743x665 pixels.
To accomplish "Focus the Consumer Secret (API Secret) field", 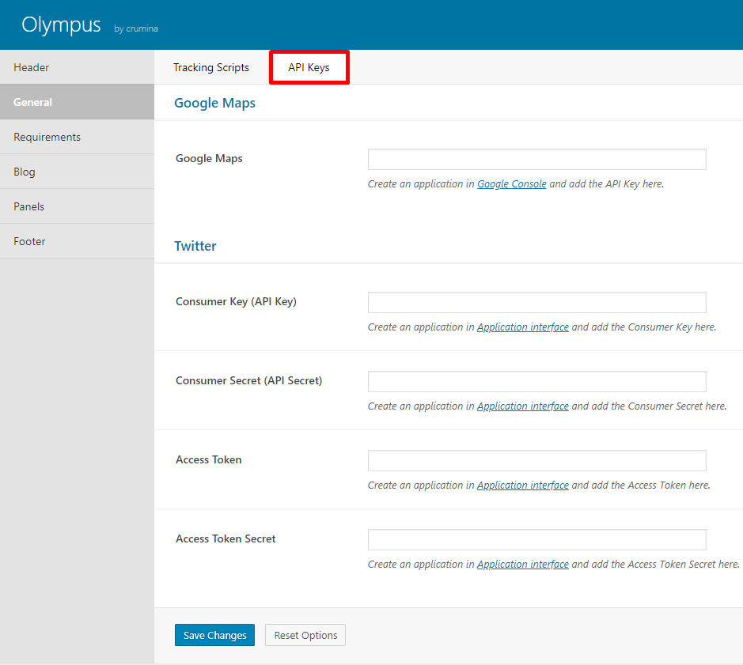I will (x=536, y=381).
